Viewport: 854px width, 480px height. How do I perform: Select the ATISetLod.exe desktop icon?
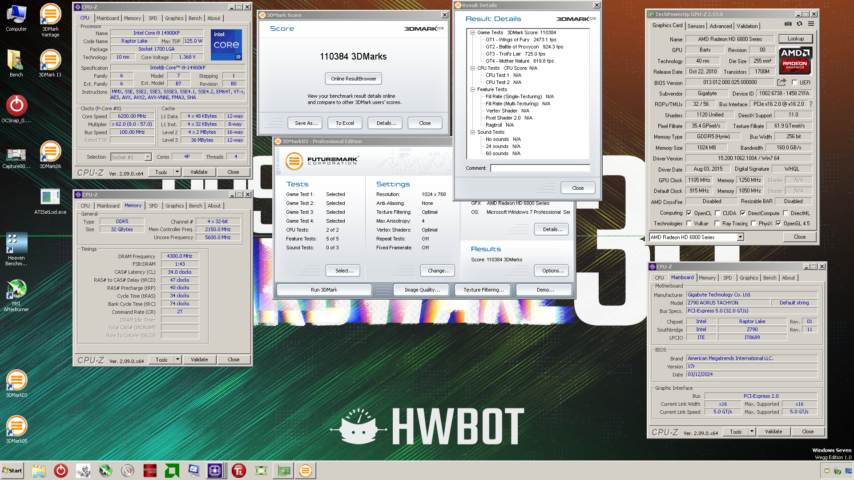point(50,201)
